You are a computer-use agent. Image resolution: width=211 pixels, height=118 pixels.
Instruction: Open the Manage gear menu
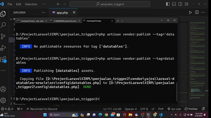(3, 100)
